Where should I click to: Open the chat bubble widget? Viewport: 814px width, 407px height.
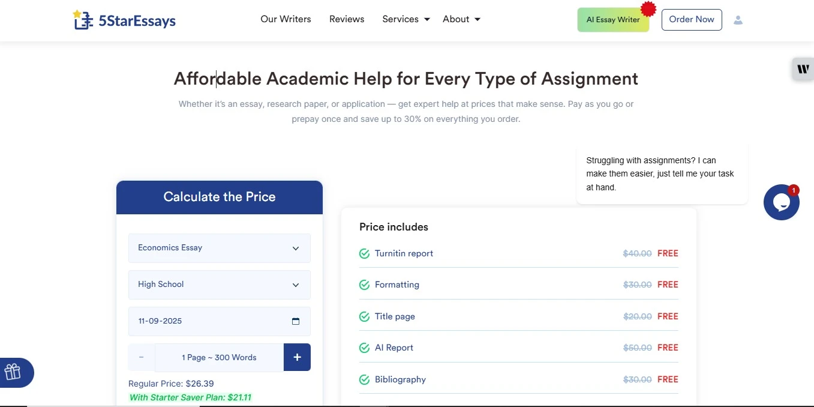click(781, 202)
